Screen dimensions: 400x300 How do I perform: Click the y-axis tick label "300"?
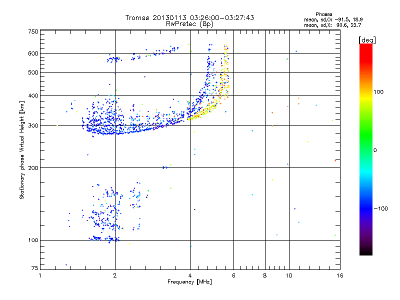pyautogui.click(x=33, y=125)
